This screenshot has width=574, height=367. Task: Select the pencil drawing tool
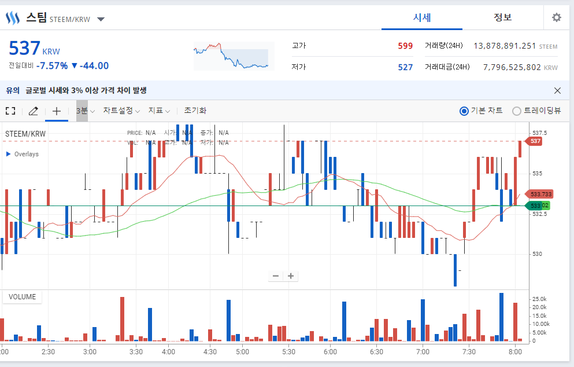(x=34, y=111)
